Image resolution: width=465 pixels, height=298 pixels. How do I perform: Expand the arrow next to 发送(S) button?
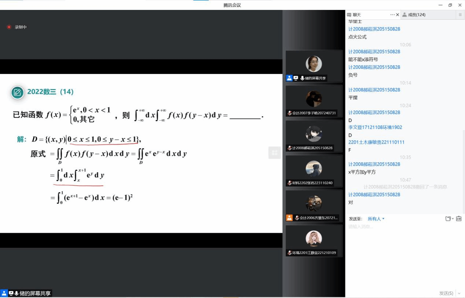pyautogui.click(x=459, y=293)
